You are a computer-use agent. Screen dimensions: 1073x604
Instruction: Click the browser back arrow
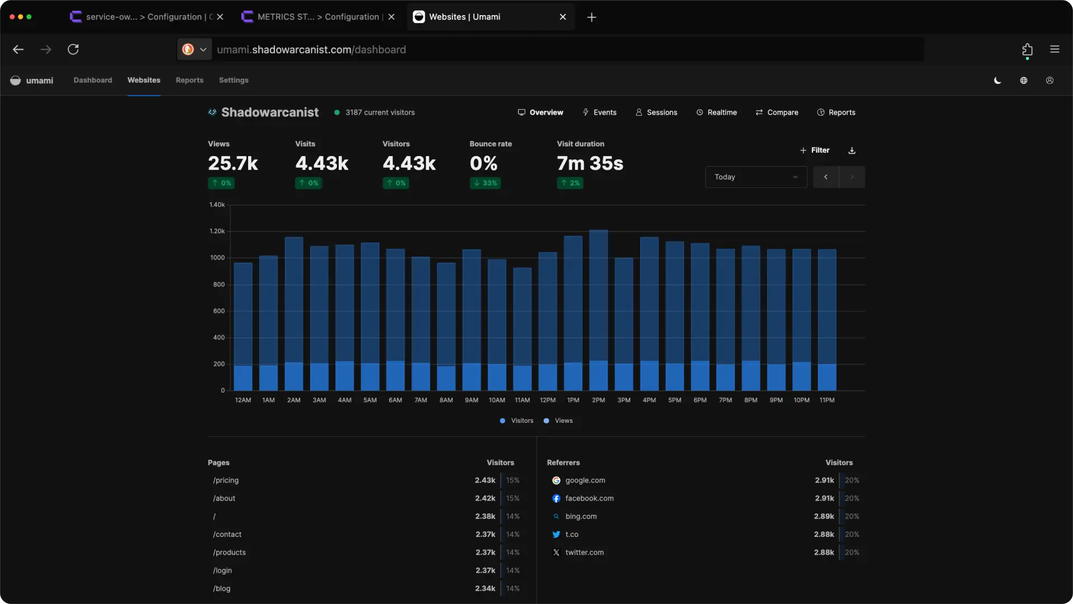coord(18,49)
